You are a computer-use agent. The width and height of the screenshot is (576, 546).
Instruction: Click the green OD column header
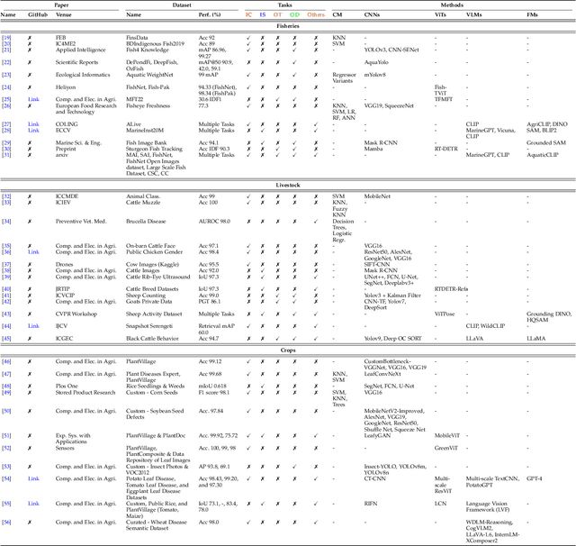tap(294, 14)
